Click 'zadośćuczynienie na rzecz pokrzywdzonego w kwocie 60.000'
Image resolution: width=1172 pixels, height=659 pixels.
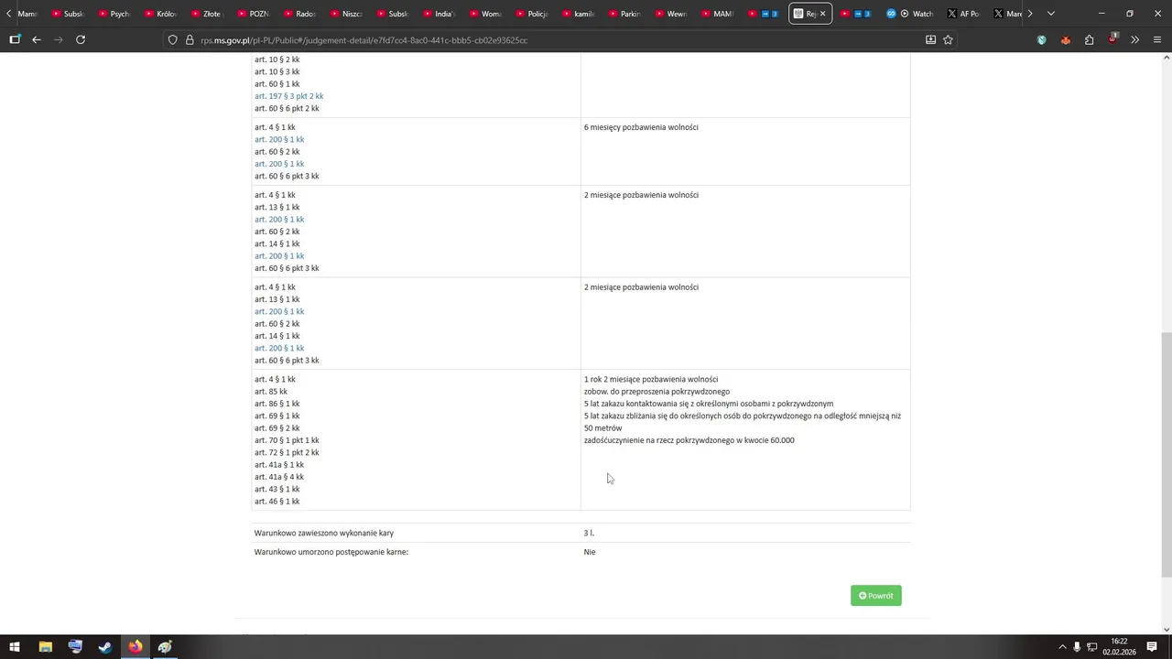[689, 440]
